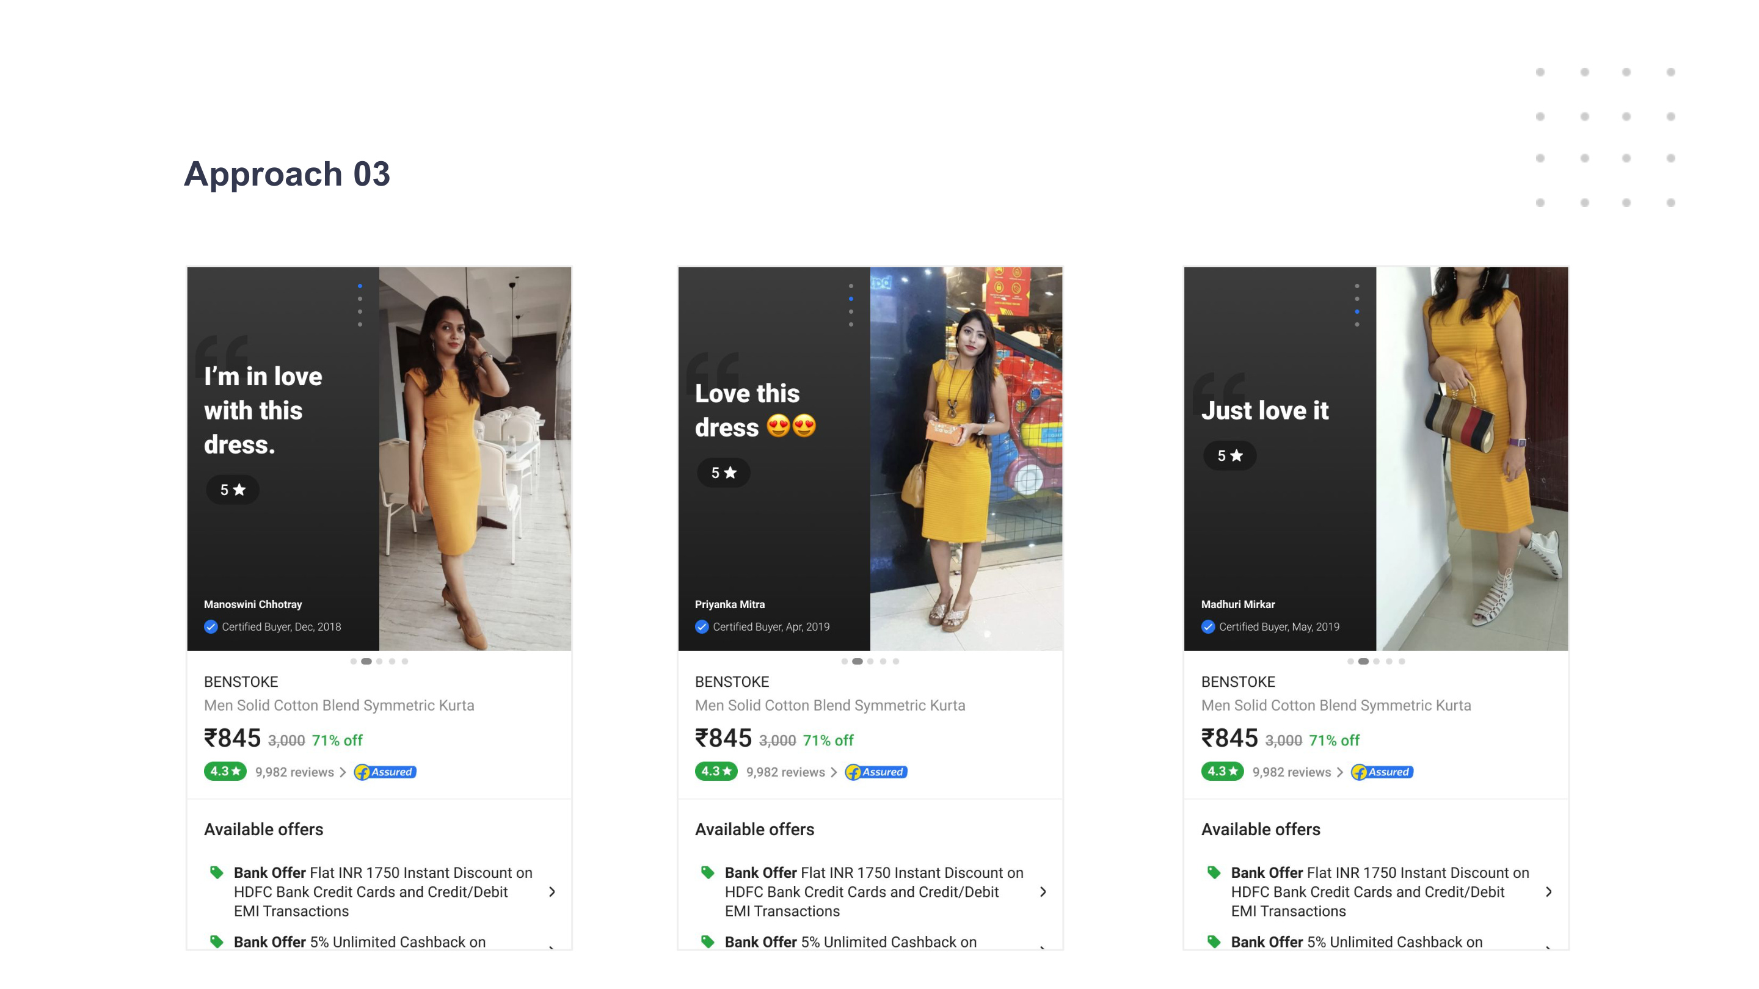The image size is (1759, 989).
Task: Click green tag icon of first card's INR 1750 offer
Action: click(x=216, y=872)
